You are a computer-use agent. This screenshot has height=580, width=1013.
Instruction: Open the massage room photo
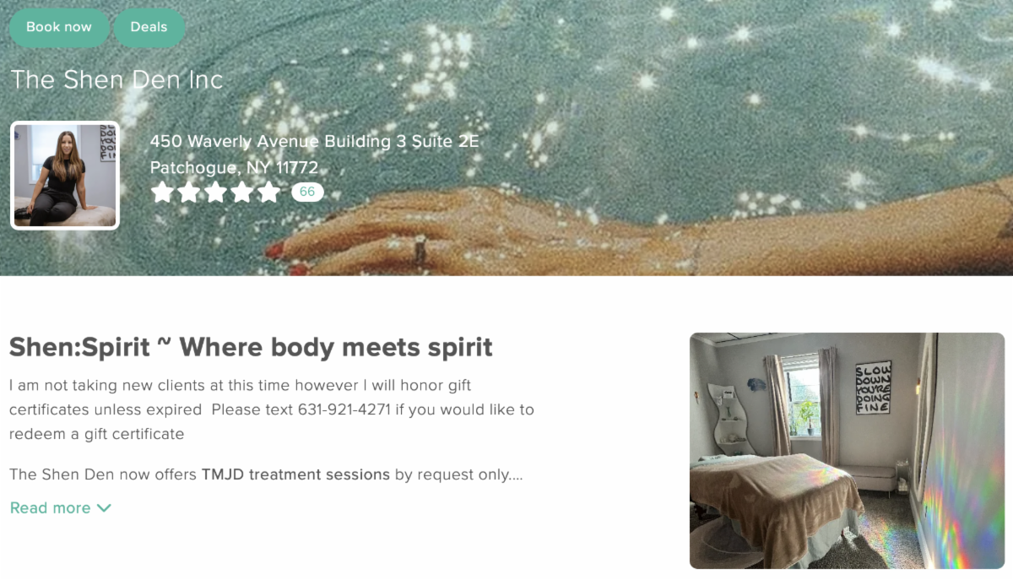point(847,451)
